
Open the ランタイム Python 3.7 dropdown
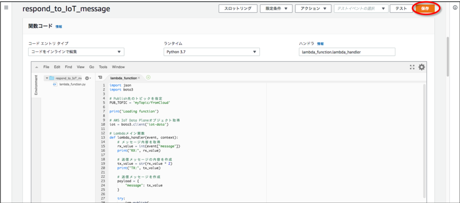[212, 52]
